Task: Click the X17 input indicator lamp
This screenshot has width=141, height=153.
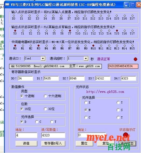Action: click(x=132, y=16)
